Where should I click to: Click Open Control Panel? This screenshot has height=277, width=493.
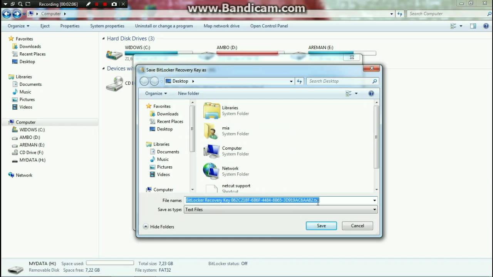pos(269,26)
